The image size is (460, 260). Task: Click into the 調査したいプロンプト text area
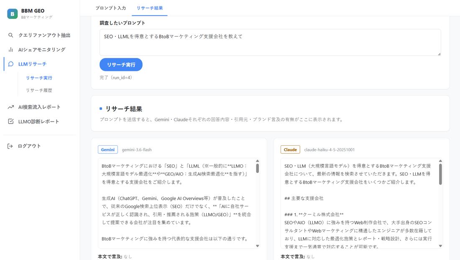point(270,43)
